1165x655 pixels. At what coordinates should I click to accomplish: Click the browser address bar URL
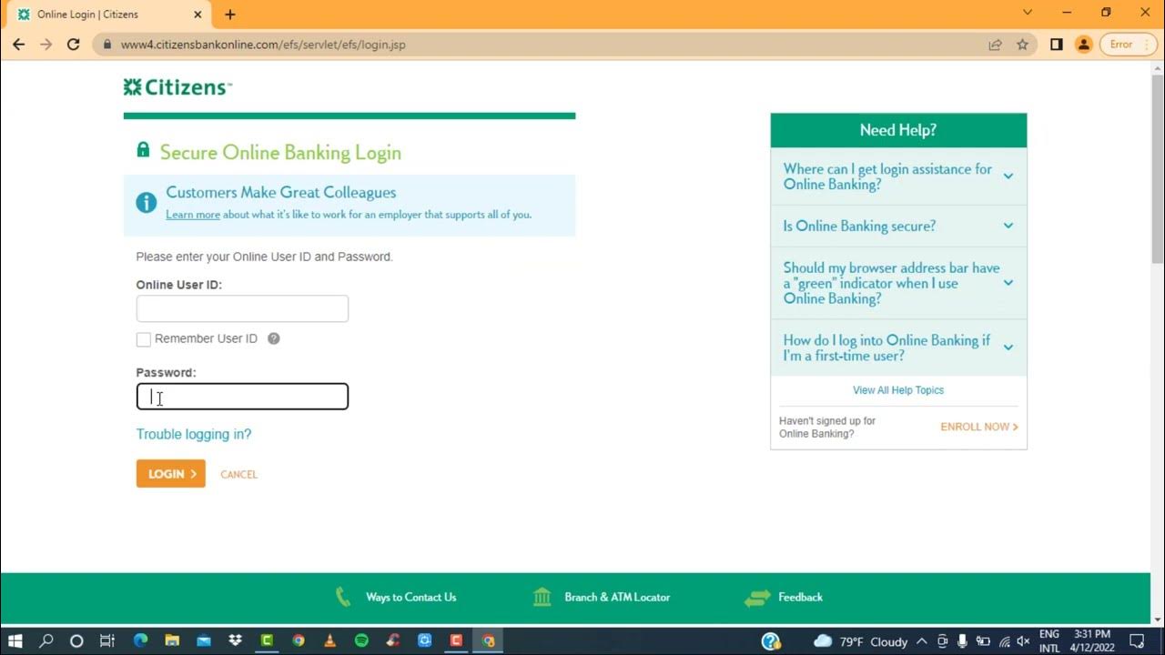pyautogui.click(x=263, y=44)
